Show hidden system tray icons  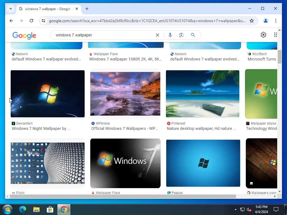click(x=235, y=209)
